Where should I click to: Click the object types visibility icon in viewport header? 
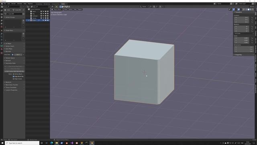[230, 10]
